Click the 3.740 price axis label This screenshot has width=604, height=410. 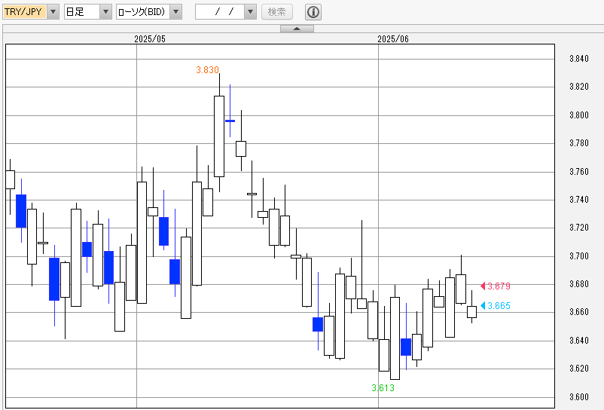click(579, 200)
